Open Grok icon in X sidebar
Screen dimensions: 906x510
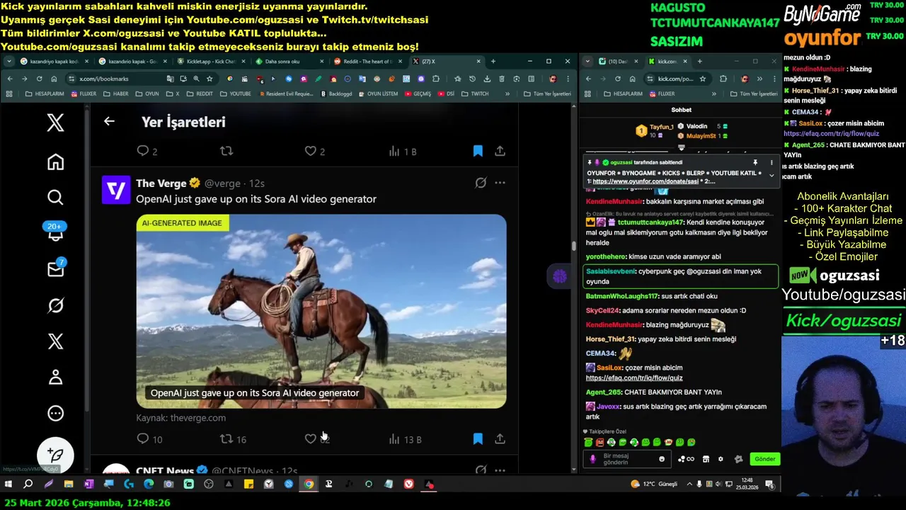(x=55, y=305)
